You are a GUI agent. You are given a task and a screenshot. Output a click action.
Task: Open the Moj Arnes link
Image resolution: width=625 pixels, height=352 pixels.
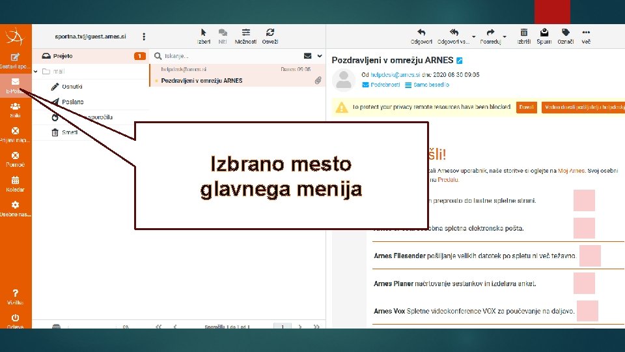tap(571, 170)
